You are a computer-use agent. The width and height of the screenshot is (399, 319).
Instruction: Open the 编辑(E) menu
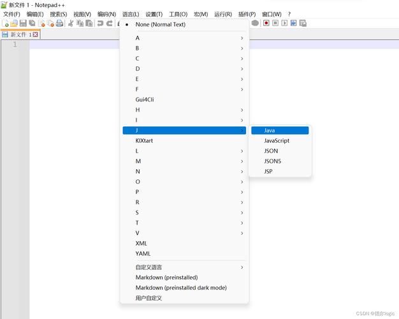[35, 14]
